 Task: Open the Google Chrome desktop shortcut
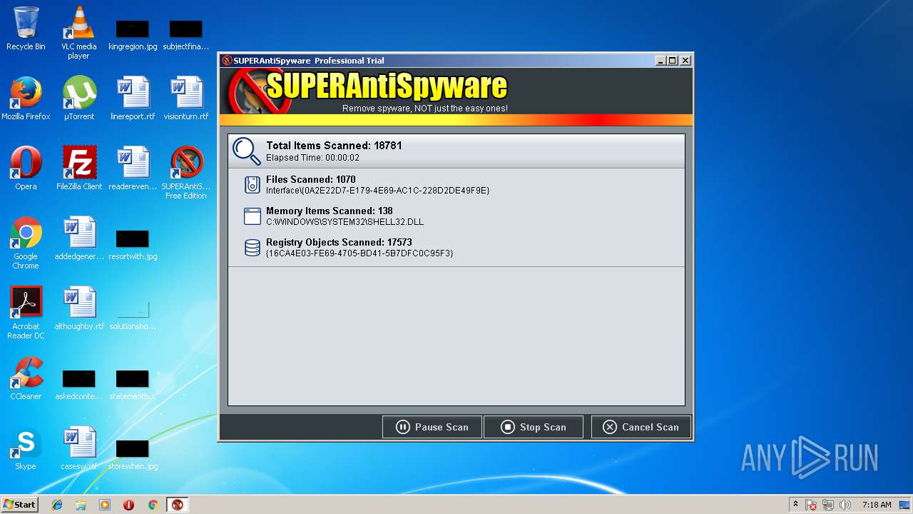26,243
